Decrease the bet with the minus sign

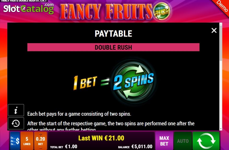(x=40, y=148)
